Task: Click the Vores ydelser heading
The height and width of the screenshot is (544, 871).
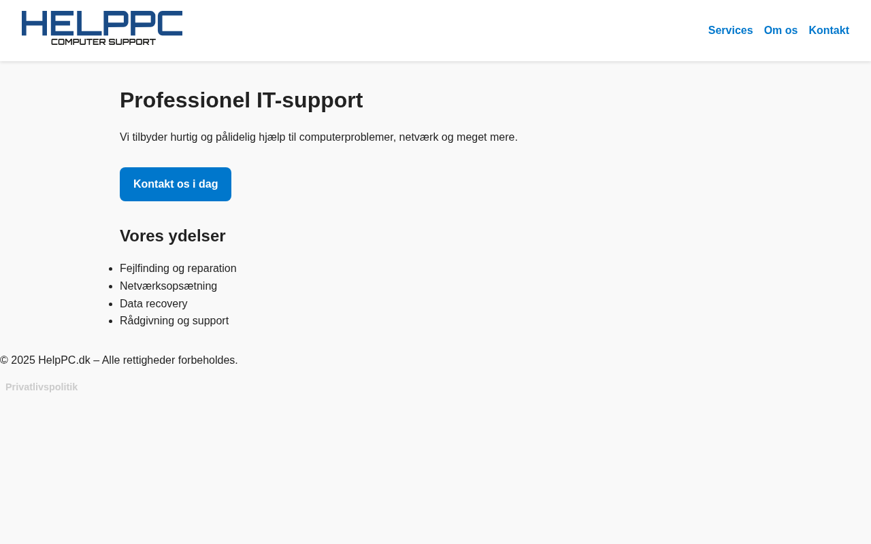Action: (x=172, y=236)
